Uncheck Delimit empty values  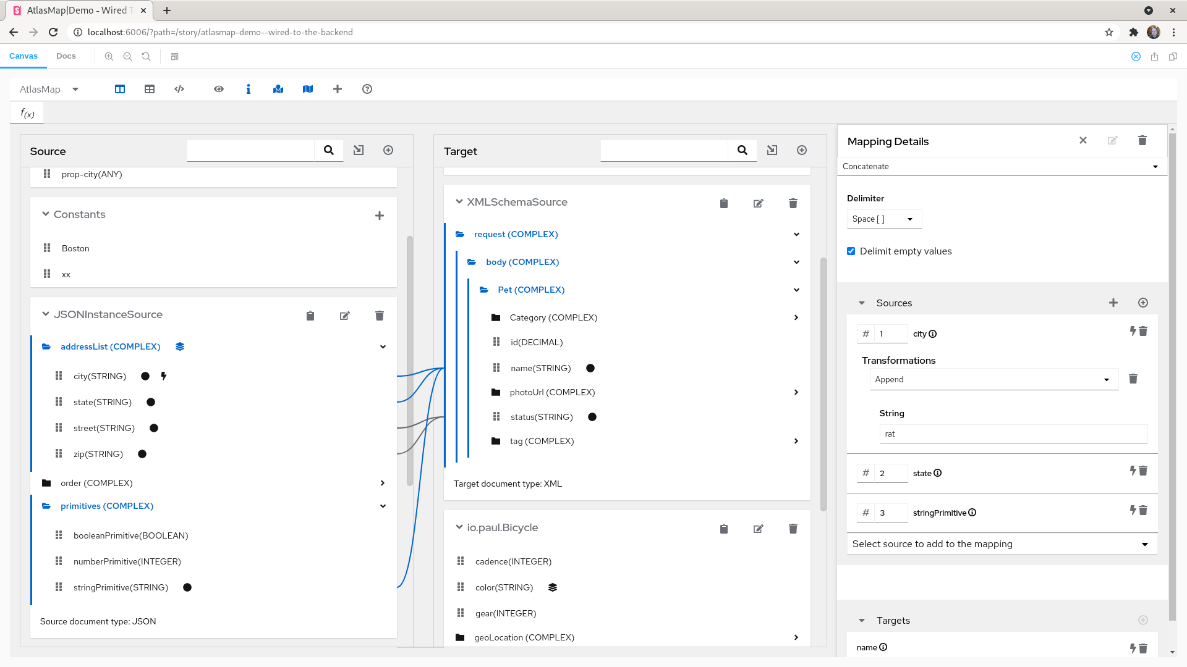[x=851, y=251]
